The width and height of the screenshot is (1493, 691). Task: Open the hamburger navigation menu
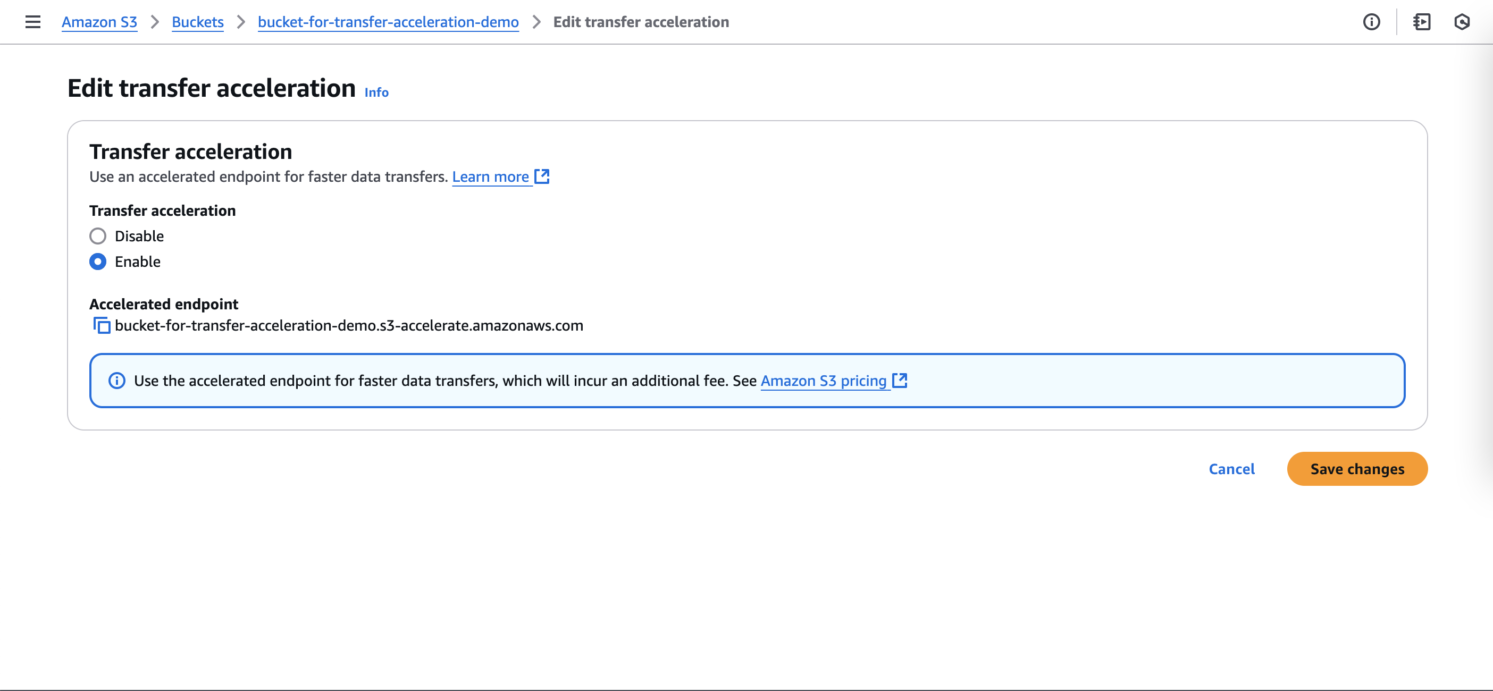(33, 22)
